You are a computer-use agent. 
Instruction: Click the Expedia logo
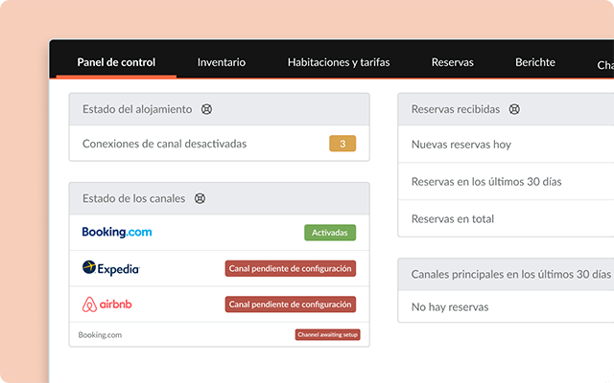(x=110, y=269)
